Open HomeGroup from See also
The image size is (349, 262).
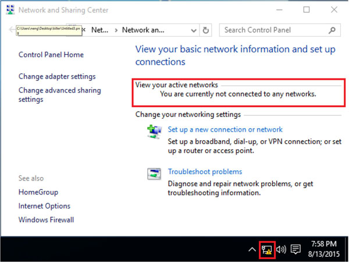tap(38, 192)
